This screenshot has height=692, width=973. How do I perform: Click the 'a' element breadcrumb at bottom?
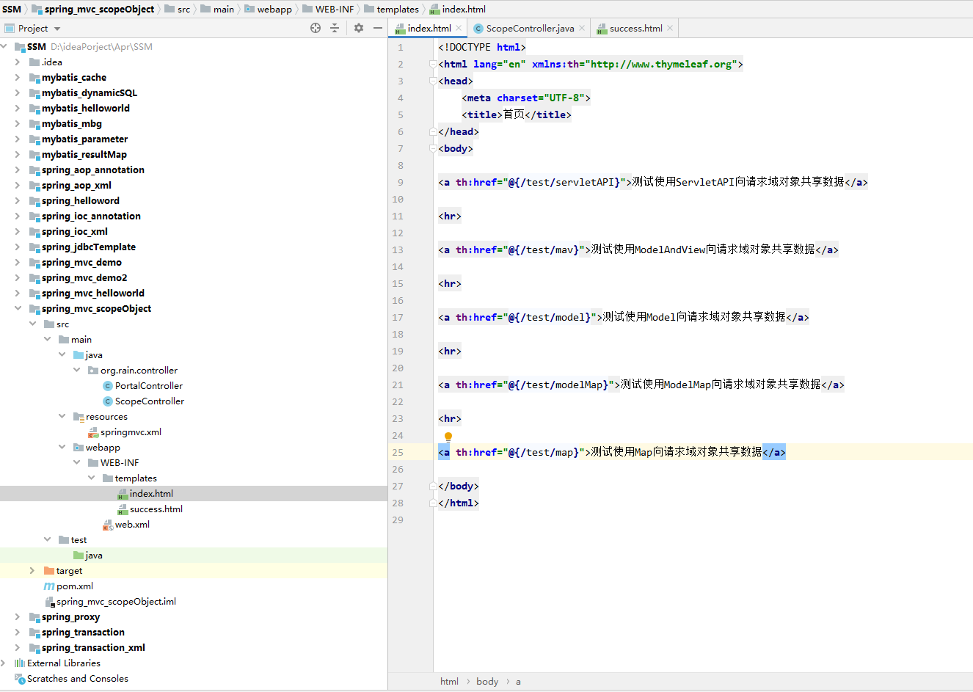[x=518, y=682]
